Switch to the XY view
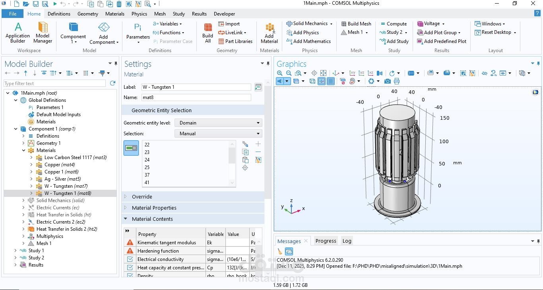The width and height of the screenshot is (543, 290). click(x=352, y=73)
